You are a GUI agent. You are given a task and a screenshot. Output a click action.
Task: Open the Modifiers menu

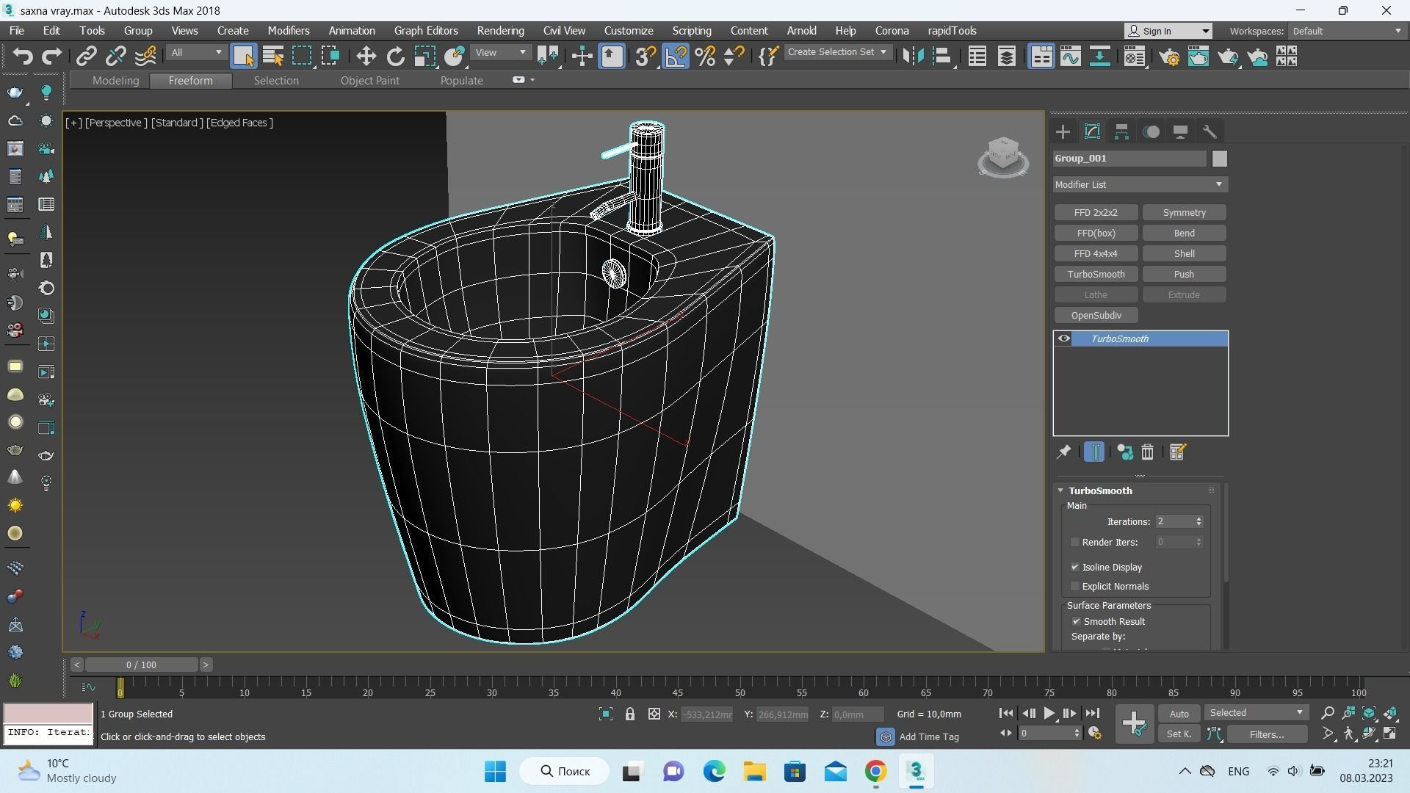(x=289, y=31)
